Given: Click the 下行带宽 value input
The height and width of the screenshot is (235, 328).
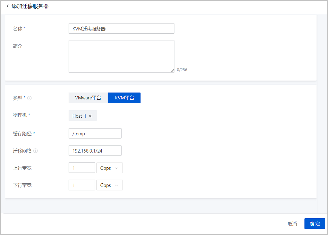Looking at the screenshot, I should 82,185.
